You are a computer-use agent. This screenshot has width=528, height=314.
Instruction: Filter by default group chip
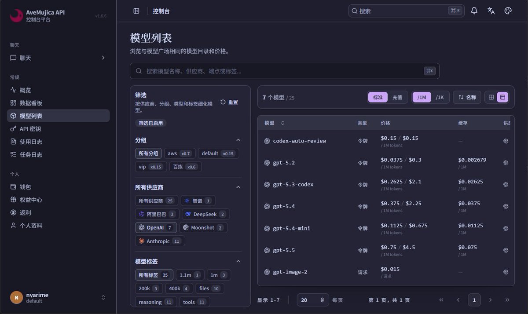pos(218,153)
